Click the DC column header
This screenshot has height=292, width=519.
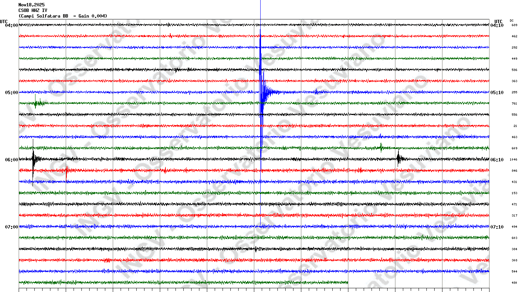[512, 21]
